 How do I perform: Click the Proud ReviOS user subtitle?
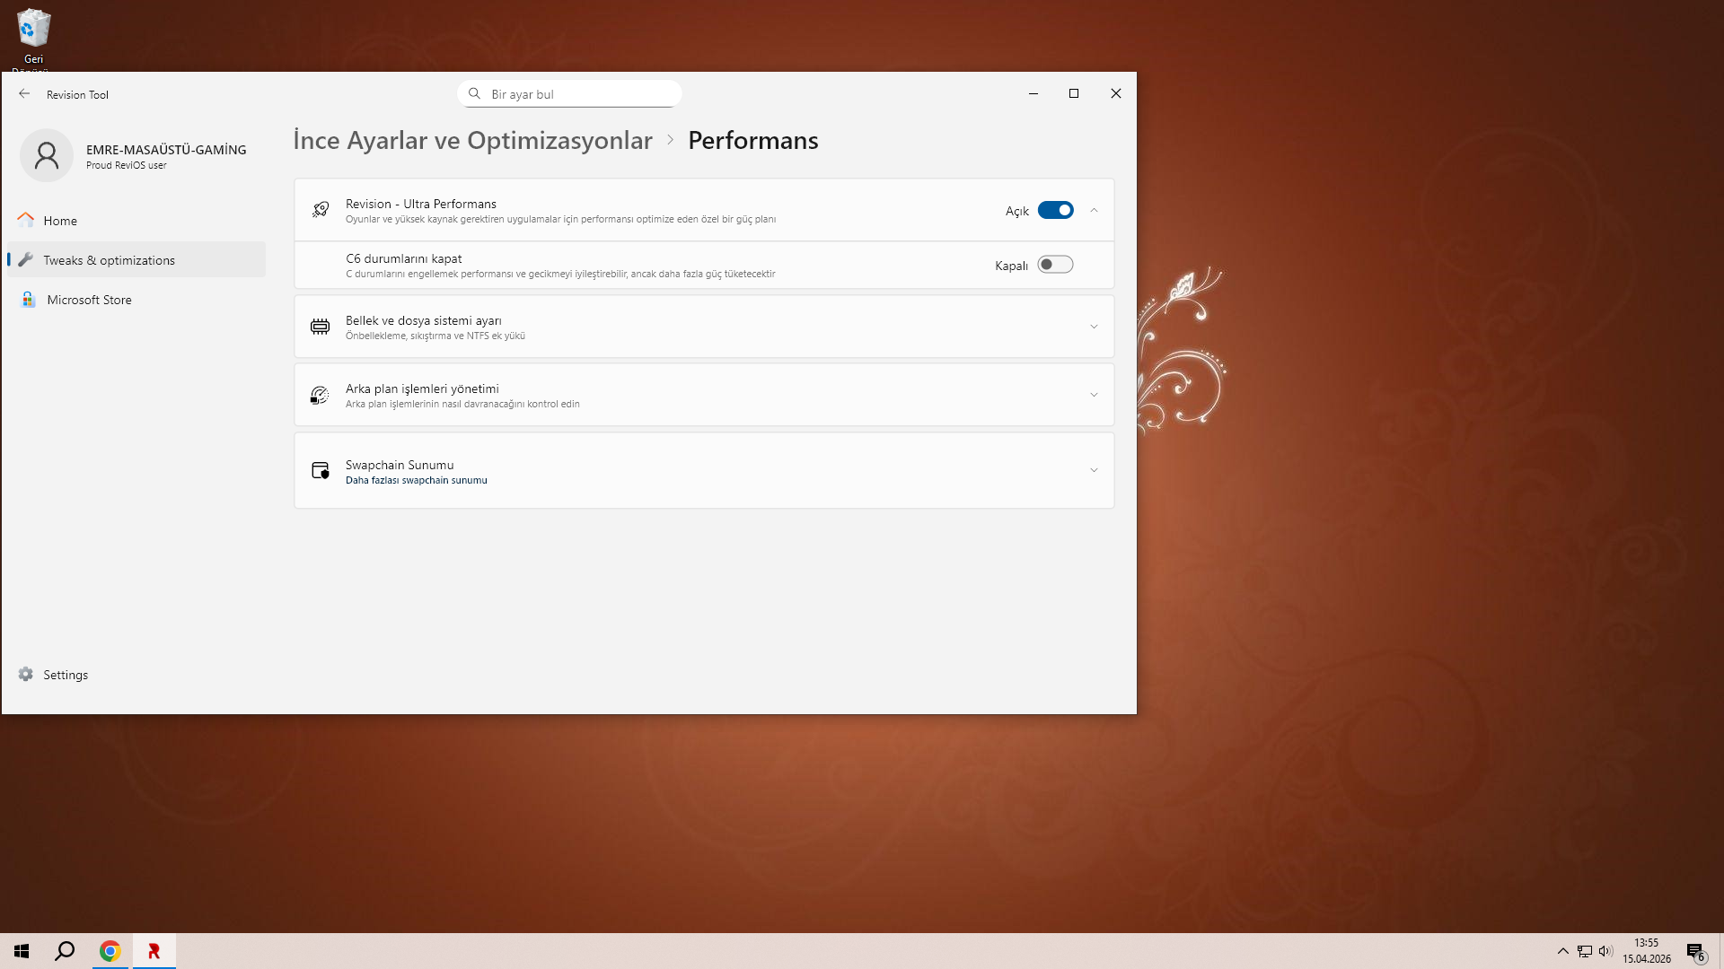pos(126,165)
